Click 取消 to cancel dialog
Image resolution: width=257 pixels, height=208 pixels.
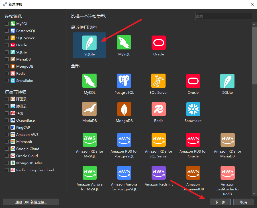(x=244, y=202)
